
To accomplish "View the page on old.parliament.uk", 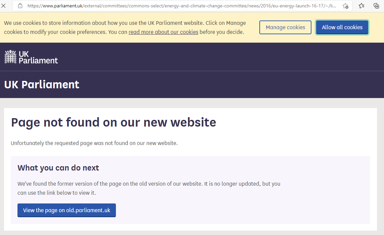I will click(x=67, y=210).
